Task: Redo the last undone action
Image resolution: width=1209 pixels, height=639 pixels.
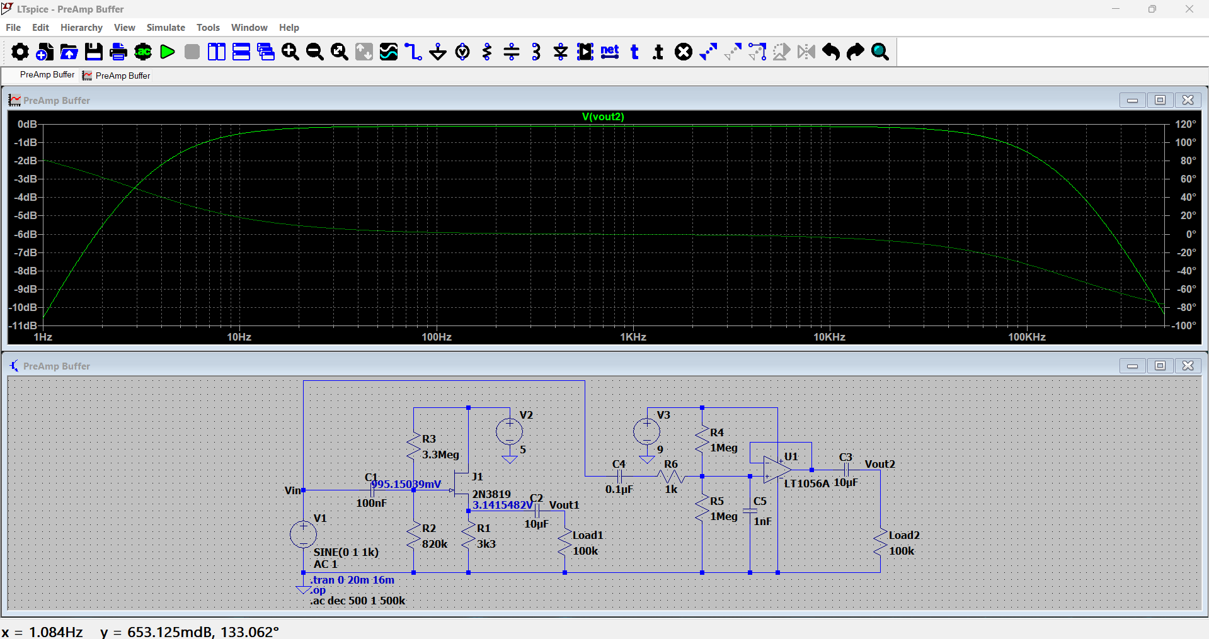Action: tap(856, 52)
